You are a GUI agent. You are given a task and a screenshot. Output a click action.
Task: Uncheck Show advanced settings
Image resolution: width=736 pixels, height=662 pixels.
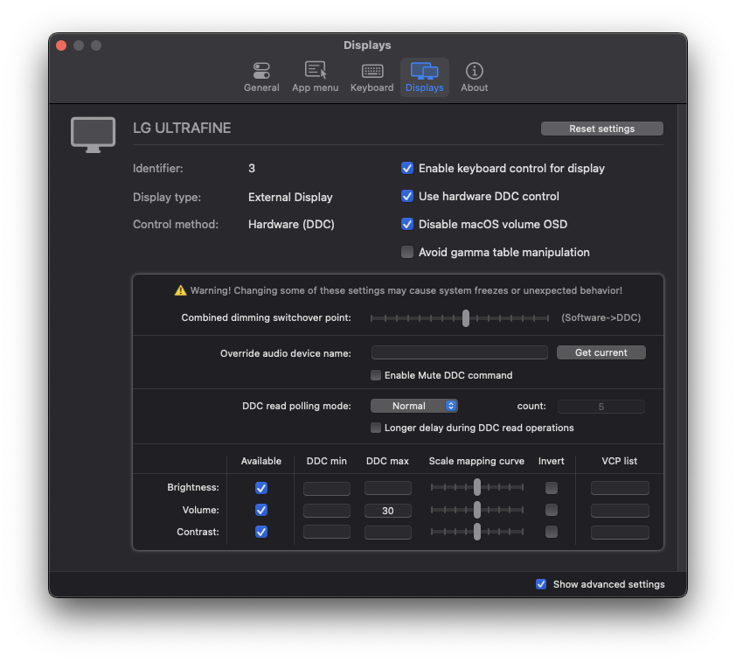coord(541,584)
